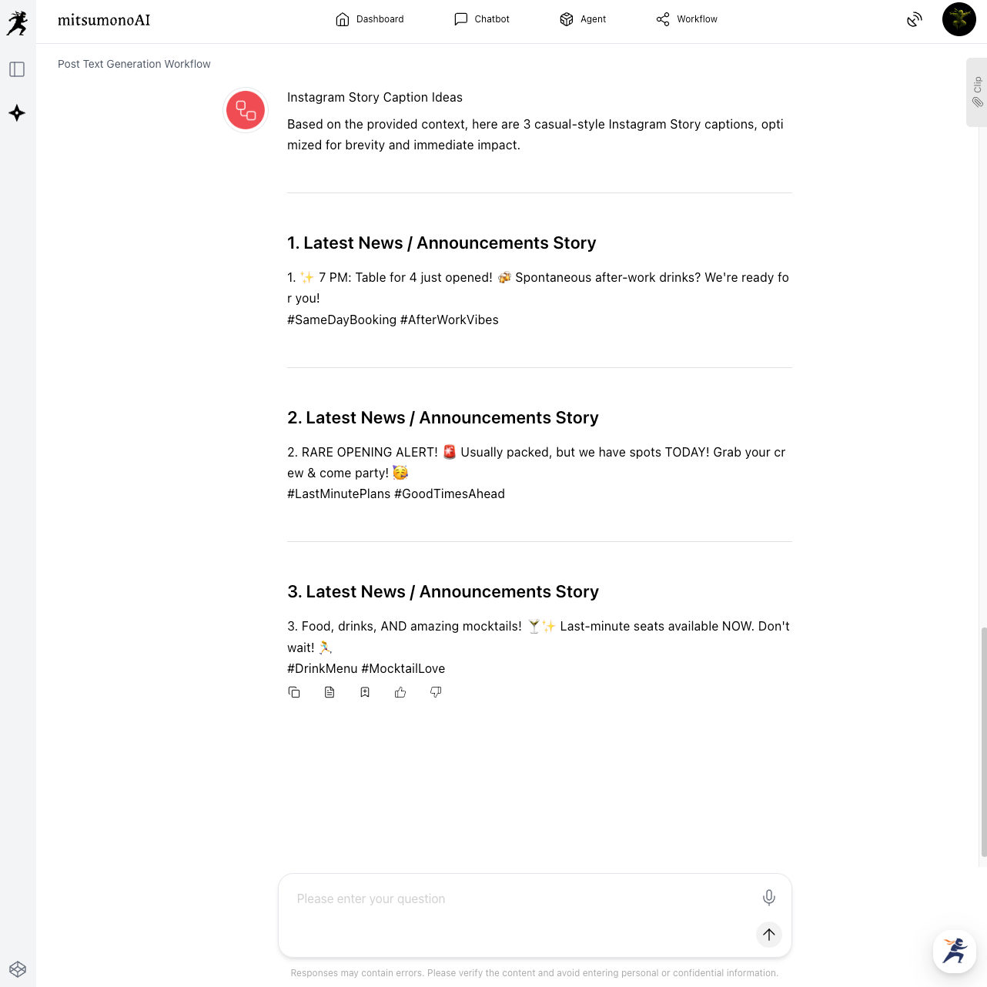The width and height of the screenshot is (987, 987).
Task: Click the notification broadcast icon in header
Action: 914,20
